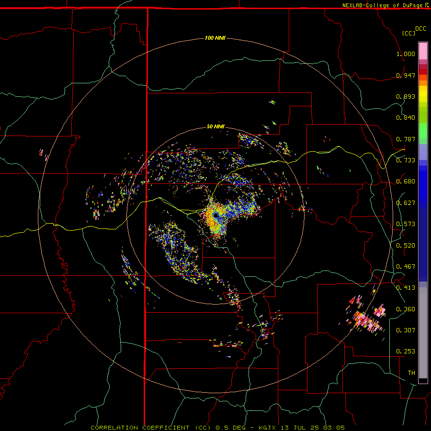Click the [CC] unit label
431x431 pixels.
pyautogui.click(x=408, y=33)
